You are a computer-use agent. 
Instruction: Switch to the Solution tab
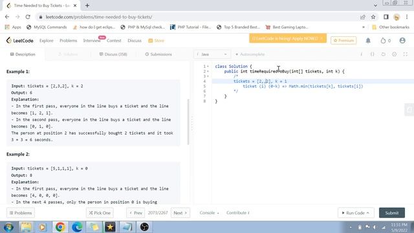pos(68,54)
